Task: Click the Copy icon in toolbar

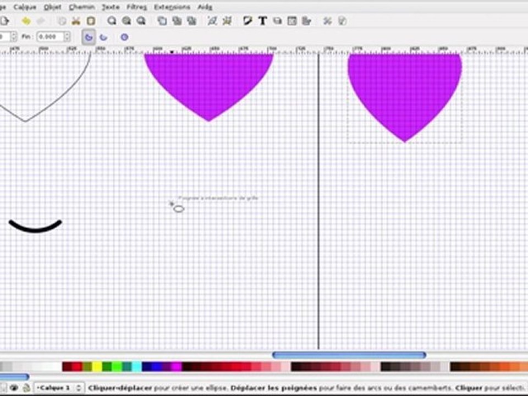Action: pos(62,21)
